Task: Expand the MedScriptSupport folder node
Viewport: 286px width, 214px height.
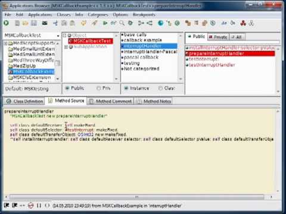Action: (x=6, y=43)
